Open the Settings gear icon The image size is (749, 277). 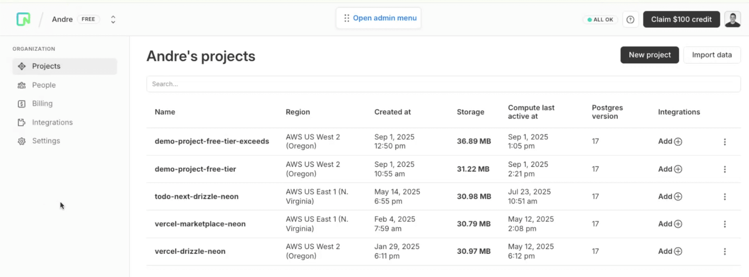[x=21, y=141]
